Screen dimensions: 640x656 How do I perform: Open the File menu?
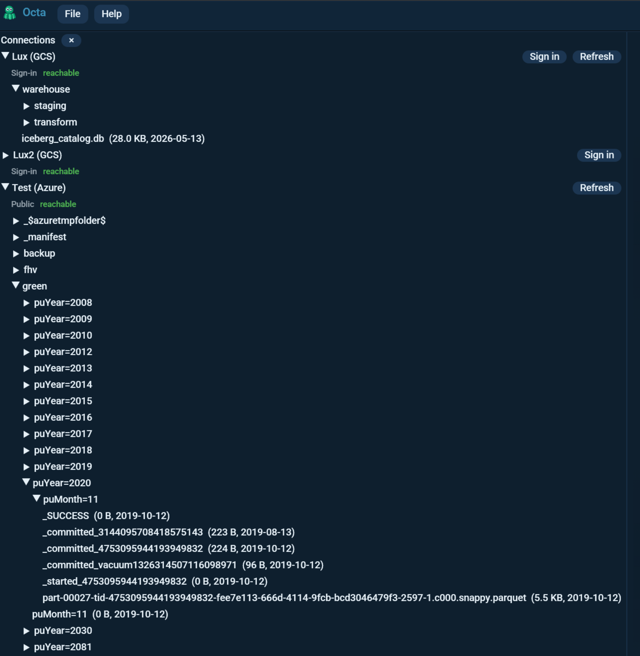[x=73, y=14]
